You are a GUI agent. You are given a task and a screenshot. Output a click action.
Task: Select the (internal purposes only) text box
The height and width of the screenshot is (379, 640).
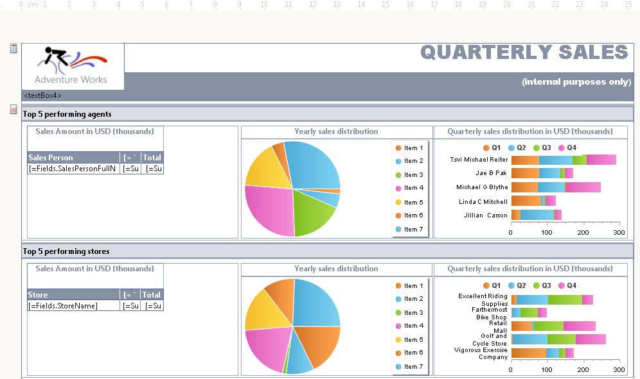click(576, 81)
